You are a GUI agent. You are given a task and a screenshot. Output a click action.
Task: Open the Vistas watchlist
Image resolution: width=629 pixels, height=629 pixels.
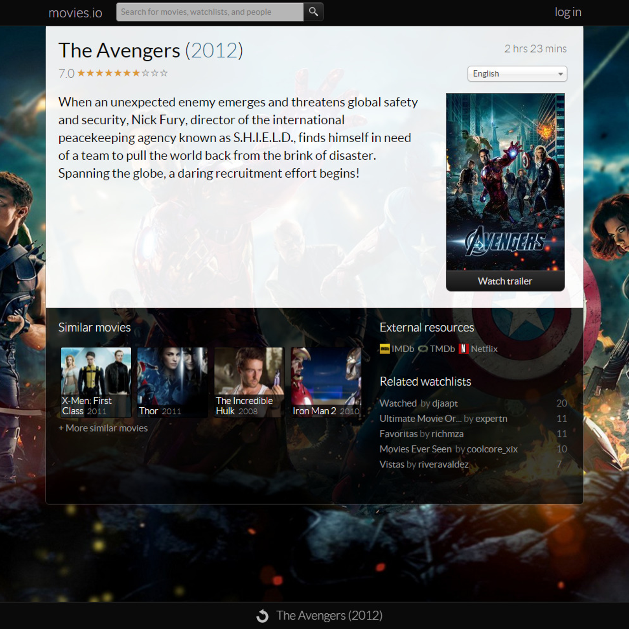(x=392, y=465)
